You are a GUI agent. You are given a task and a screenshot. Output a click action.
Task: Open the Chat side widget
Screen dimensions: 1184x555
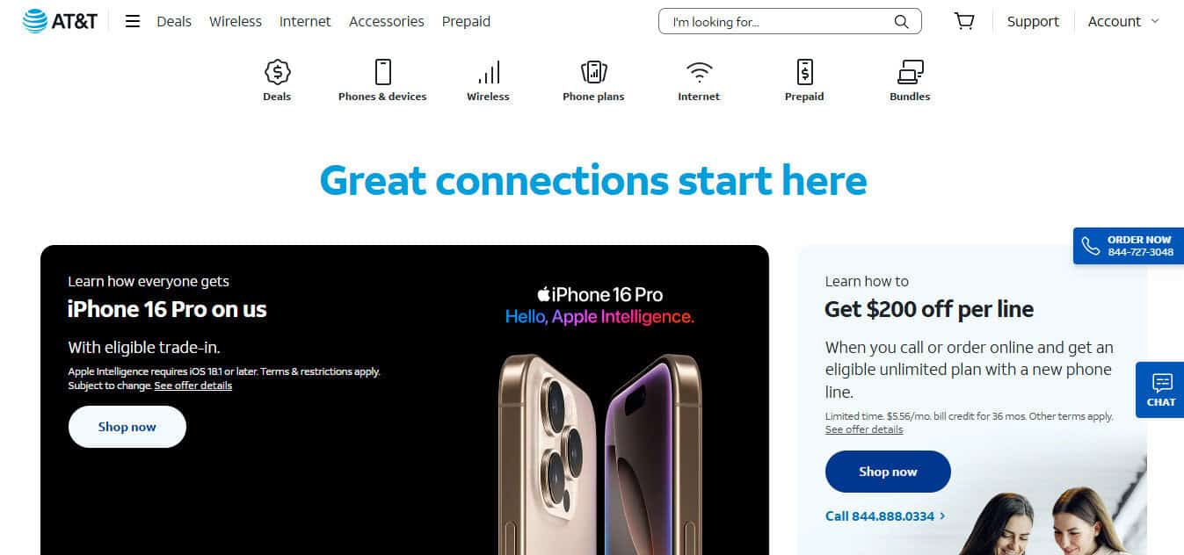click(x=1160, y=390)
